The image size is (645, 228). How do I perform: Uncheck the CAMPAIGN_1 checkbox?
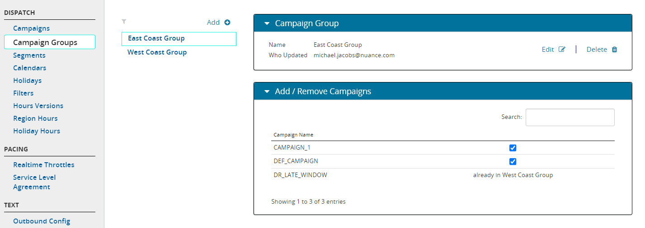[x=513, y=148]
